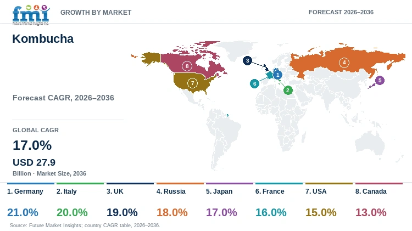Click Canada's 13.0% value
Image resolution: width=412 pixels, height=231 pixels.
371,212
